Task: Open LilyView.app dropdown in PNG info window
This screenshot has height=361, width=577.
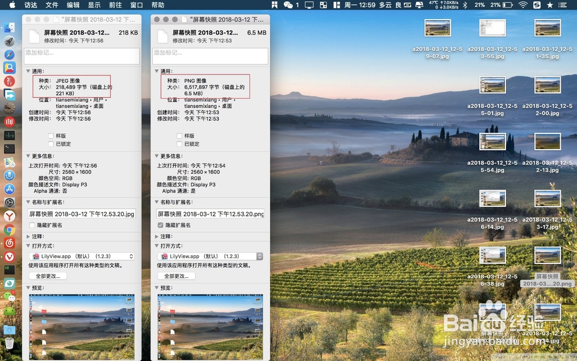Action: (x=210, y=256)
